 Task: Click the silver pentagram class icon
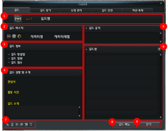14,36
